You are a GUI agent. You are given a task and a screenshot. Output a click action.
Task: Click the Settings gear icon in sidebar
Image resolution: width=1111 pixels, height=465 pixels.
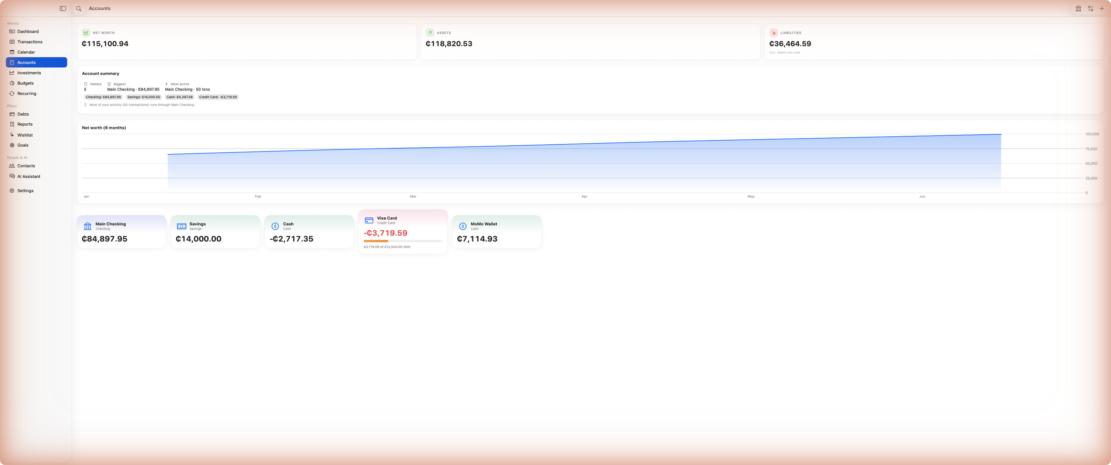point(12,191)
